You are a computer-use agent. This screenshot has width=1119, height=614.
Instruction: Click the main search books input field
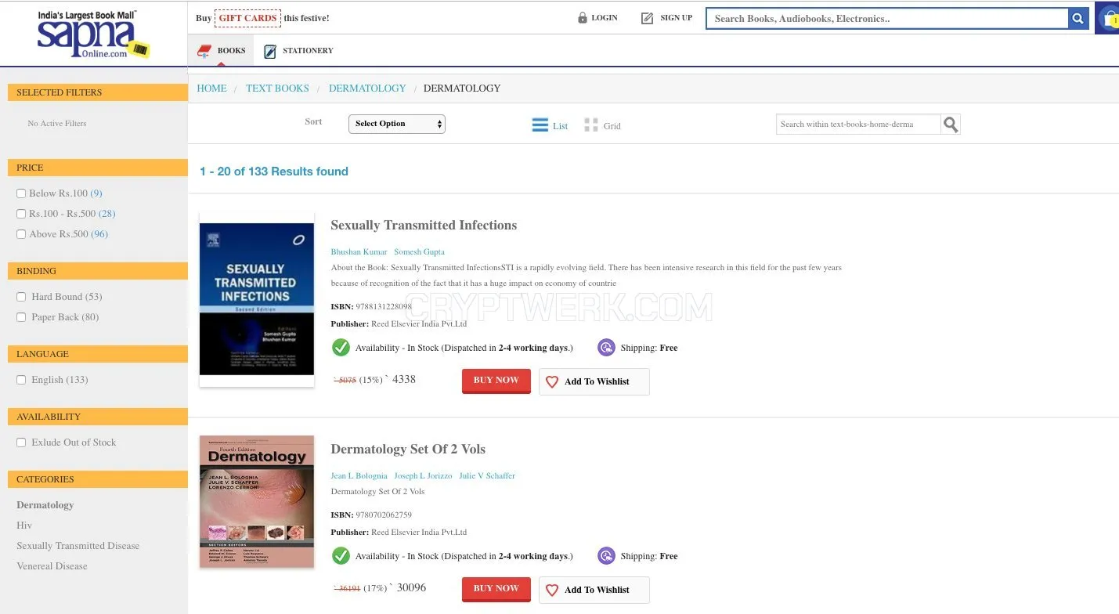(887, 19)
